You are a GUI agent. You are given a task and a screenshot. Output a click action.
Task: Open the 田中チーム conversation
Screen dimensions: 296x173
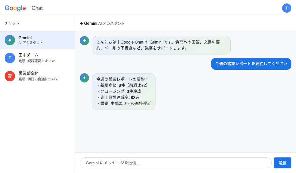[x=38, y=58]
